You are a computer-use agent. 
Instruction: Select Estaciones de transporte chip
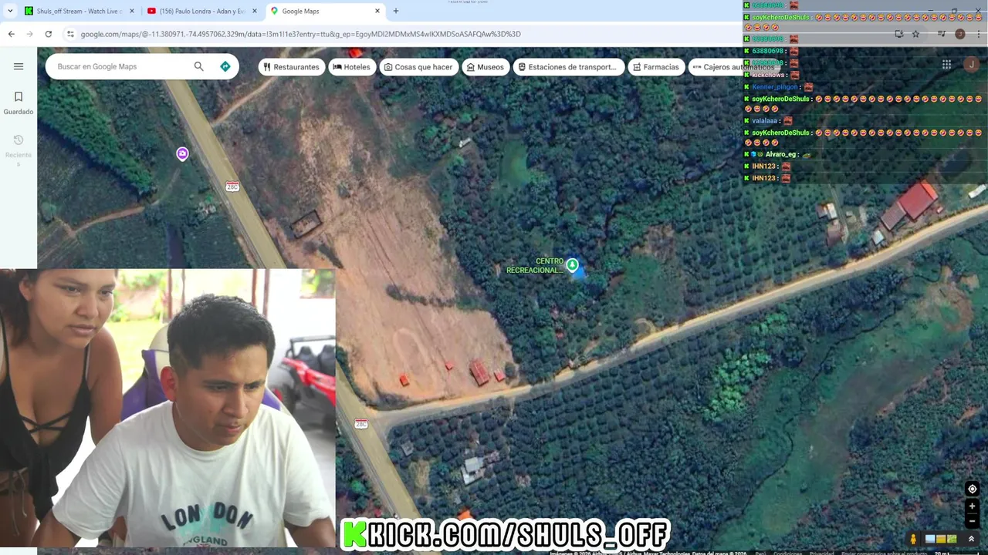tap(567, 67)
